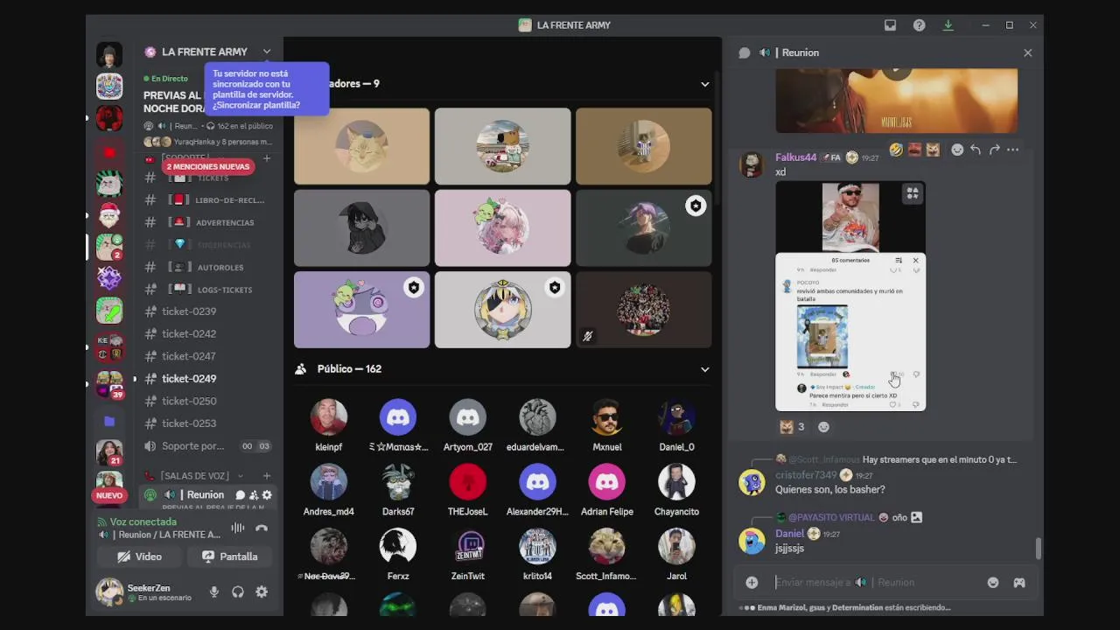Open the libro-de-recl... channel
Image resolution: width=1120 pixels, height=630 pixels.
[x=208, y=200]
